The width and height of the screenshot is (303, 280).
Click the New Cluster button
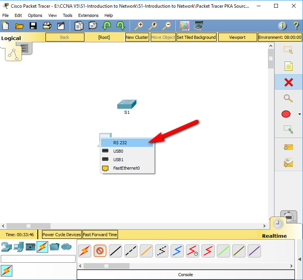pyautogui.click(x=137, y=37)
